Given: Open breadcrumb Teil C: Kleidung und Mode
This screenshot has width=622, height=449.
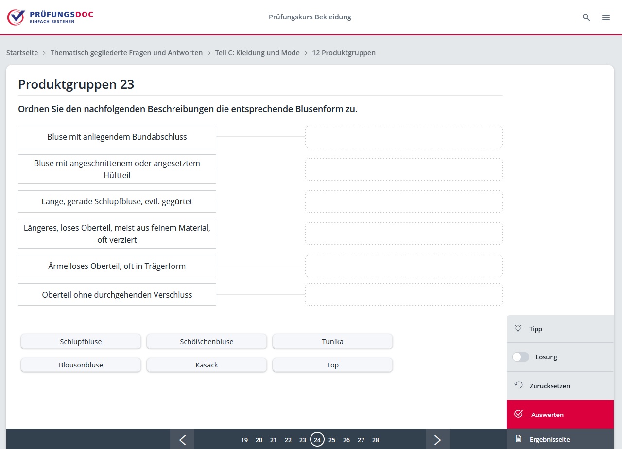Looking at the screenshot, I should [257, 53].
